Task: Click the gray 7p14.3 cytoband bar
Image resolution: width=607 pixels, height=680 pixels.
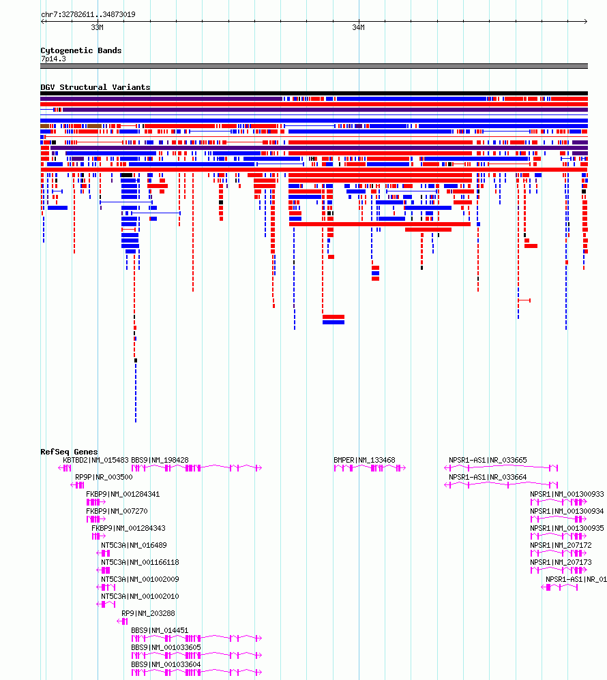Action: tap(314, 66)
